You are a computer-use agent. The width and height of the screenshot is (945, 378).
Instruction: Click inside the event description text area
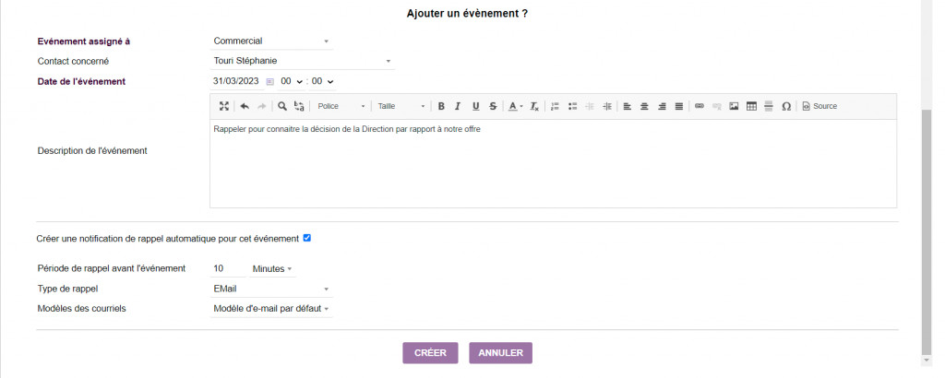click(x=554, y=164)
